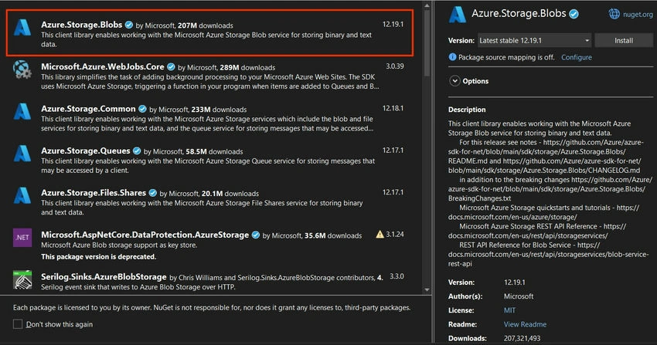This screenshot has height=345, width=657.
Task: Click the nuget.org globe icon
Action: (614, 14)
